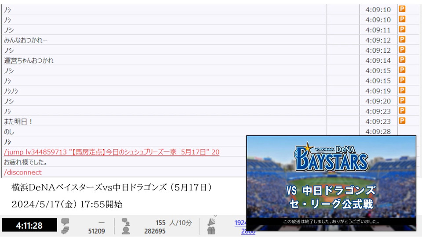The image size is (422, 237).
Task: Open the 2800 gift points link
Action: (248, 231)
